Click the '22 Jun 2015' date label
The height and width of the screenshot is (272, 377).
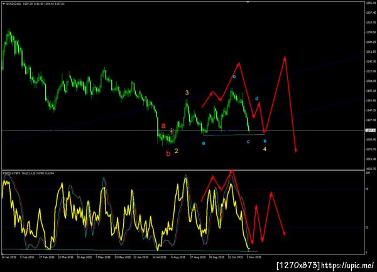pyautogui.click(x=141, y=258)
